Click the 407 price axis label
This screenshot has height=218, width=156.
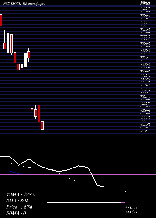[144, 96]
